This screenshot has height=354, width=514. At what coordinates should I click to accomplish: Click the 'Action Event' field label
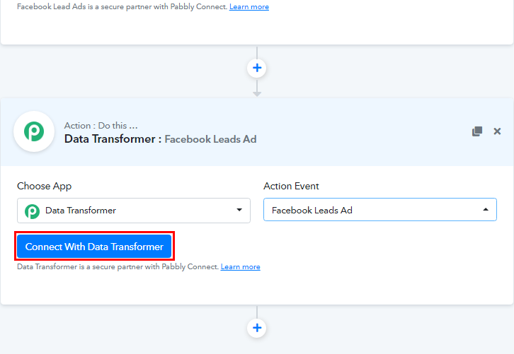(291, 187)
